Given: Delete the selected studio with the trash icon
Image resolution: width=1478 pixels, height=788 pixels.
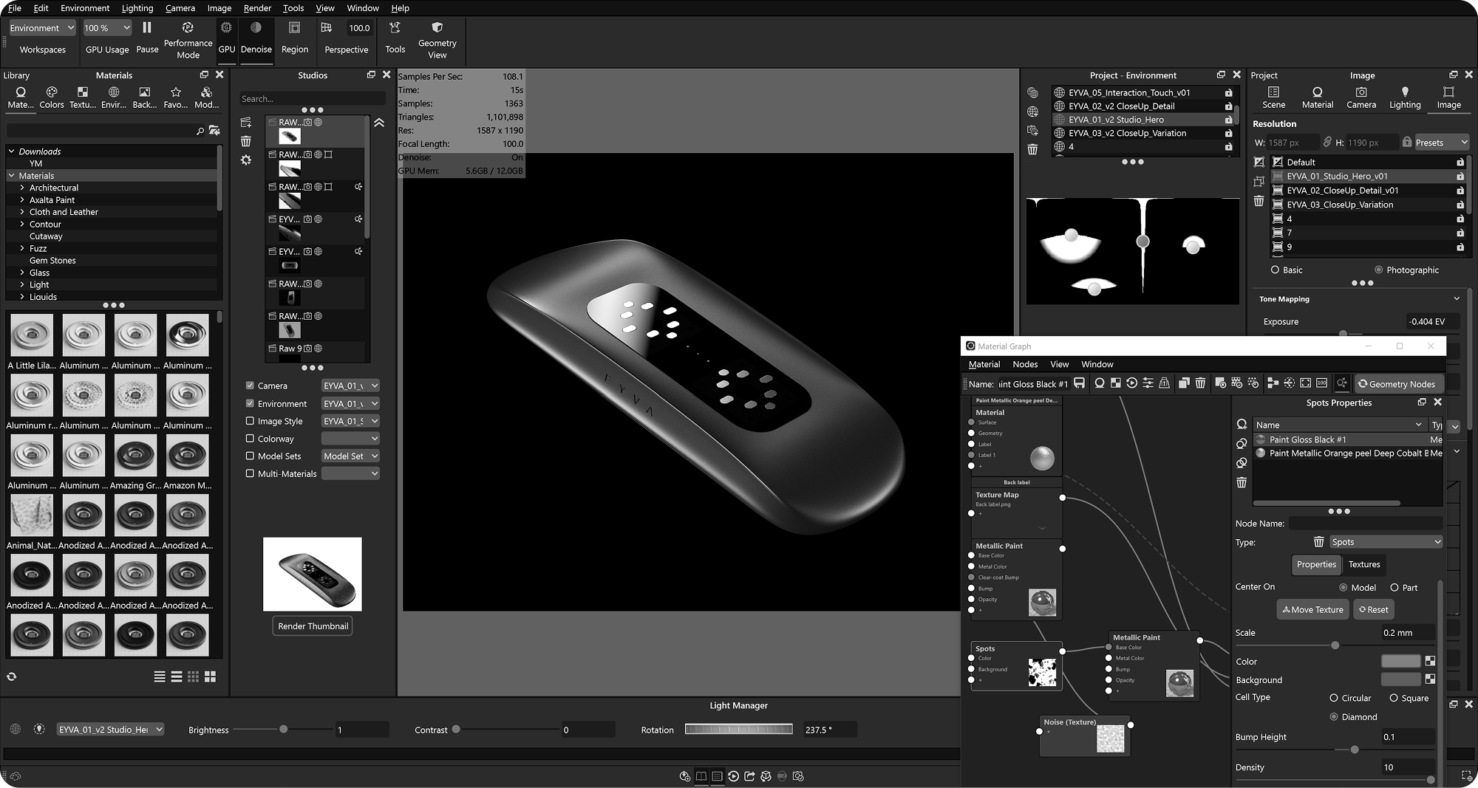Looking at the screenshot, I should pyautogui.click(x=246, y=141).
